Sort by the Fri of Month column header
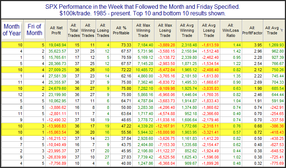This screenshot has width=286, height=168. (34, 30)
